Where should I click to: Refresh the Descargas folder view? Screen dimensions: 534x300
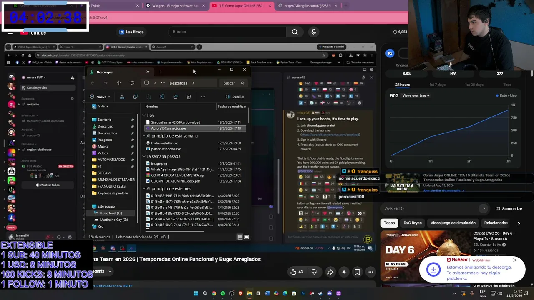point(132,83)
